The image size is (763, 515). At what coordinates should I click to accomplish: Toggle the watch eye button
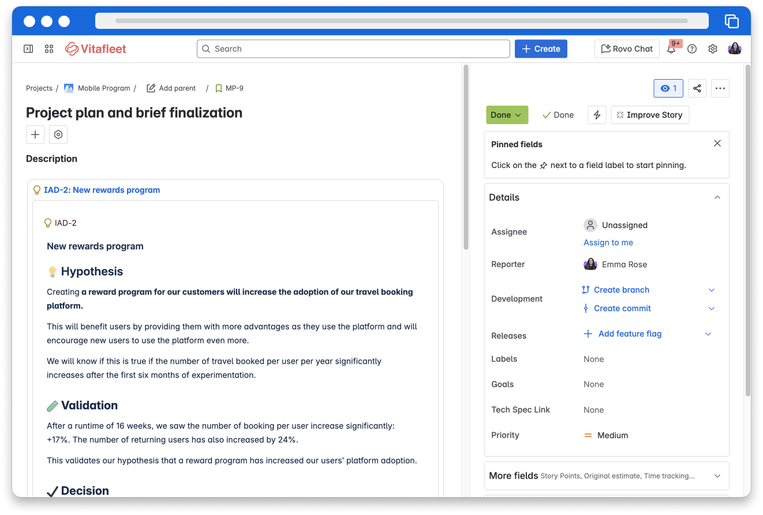(668, 88)
